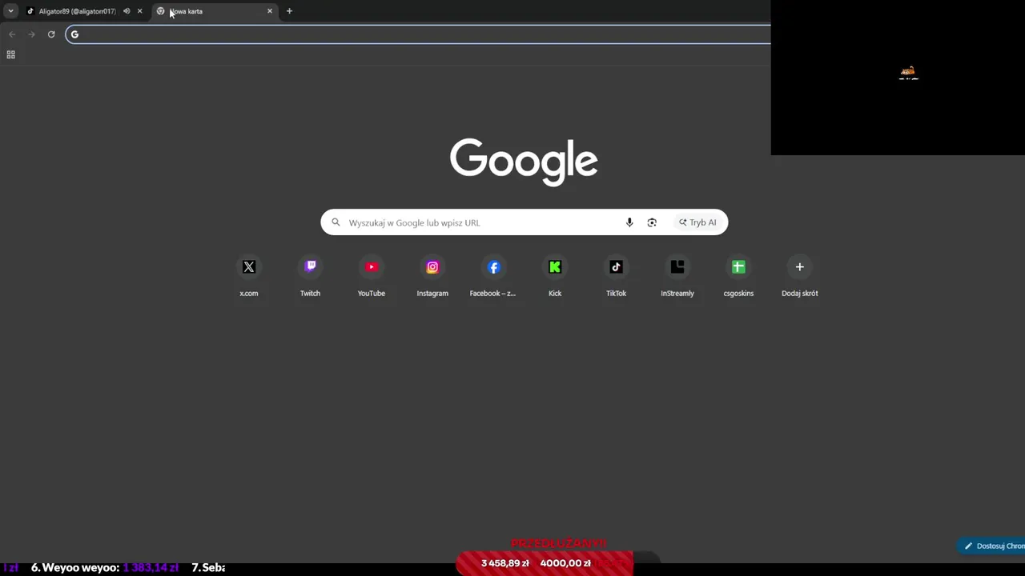The width and height of the screenshot is (1025, 576).
Task: Open the Facebook shortcut icon
Action: pos(493,267)
